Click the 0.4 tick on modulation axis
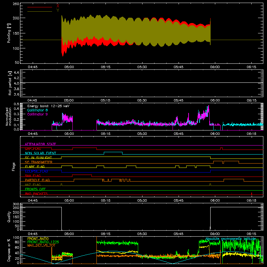This screenshot has width=267, height=267. tap(16, 109)
